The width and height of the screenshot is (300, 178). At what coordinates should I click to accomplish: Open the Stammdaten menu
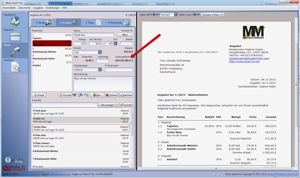click(x=9, y=8)
